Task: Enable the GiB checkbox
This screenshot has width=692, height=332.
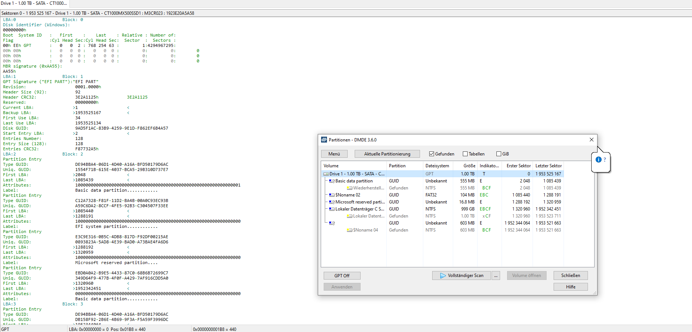Action: 499,154
